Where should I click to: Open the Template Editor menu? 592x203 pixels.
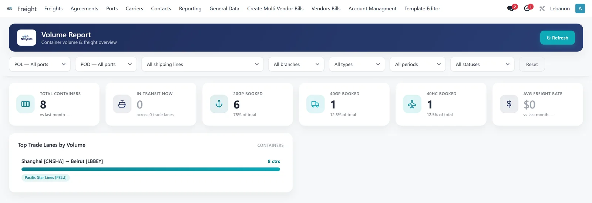pos(422,8)
